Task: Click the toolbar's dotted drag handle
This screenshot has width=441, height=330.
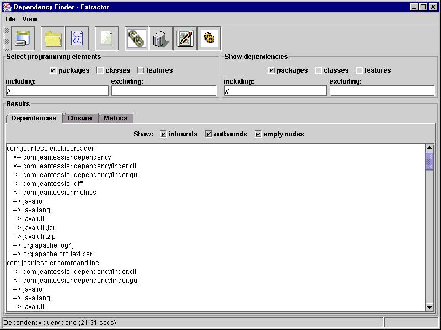Action: (x=6, y=38)
